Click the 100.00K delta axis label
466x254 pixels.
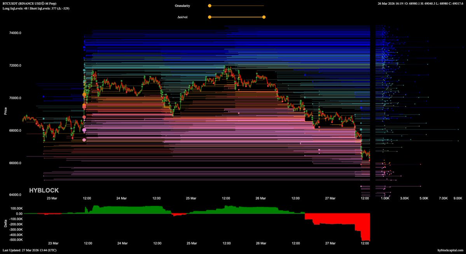(17, 209)
